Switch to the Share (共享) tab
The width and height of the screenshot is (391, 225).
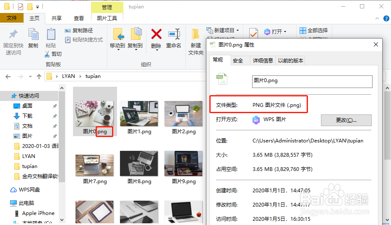(57, 18)
